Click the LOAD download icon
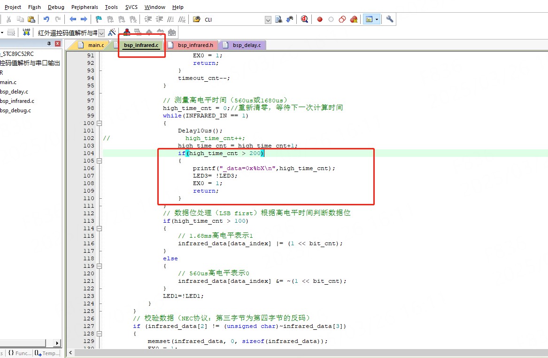 click(x=26, y=32)
